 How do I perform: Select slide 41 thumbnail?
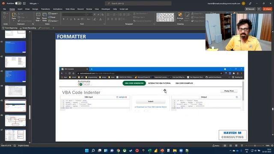coord(15,47)
